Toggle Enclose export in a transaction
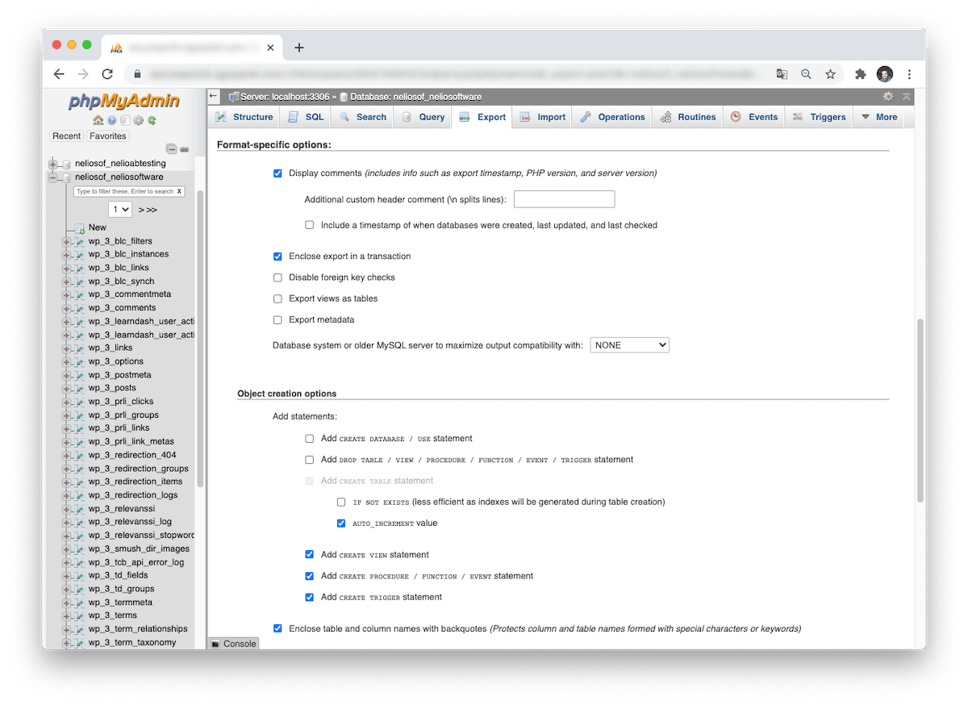Viewport: 968px width, 705px height. [277, 257]
